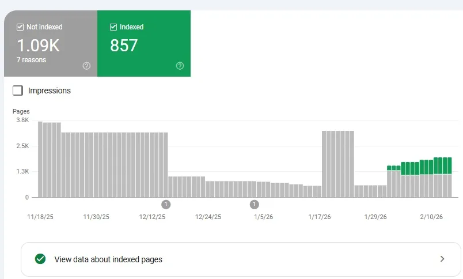Open View data about indexed pages
The width and height of the screenshot is (463, 279).
pos(108,259)
